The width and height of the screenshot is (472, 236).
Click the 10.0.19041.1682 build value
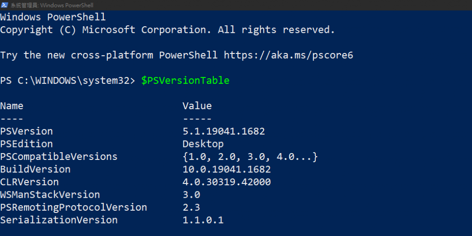tap(227, 169)
